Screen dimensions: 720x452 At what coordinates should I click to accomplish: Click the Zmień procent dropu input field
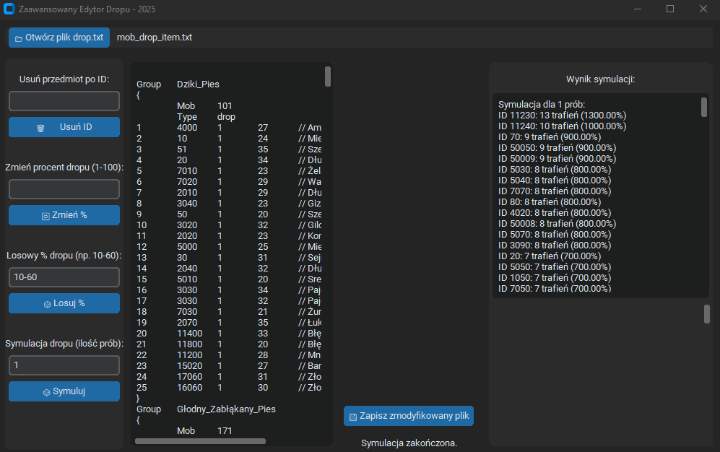(x=64, y=189)
